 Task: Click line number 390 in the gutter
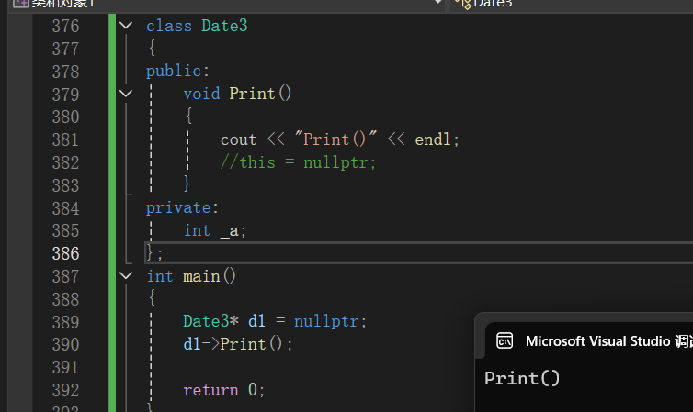[65, 344]
